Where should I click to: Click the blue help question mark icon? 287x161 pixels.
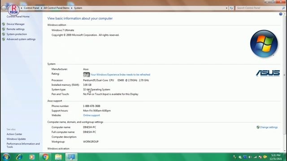[x=281, y=14]
